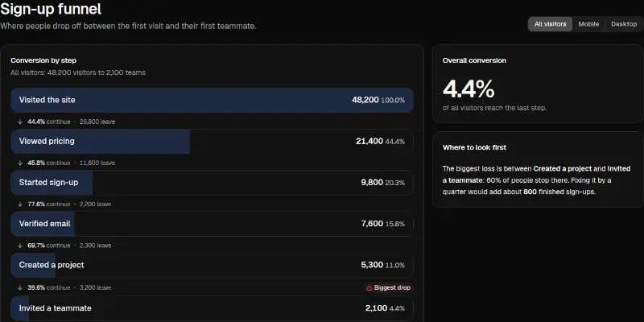Click the down arrow beside 44.4% continue
Viewport: 644px width, 322px height.
pyautogui.click(x=19, y=122)
